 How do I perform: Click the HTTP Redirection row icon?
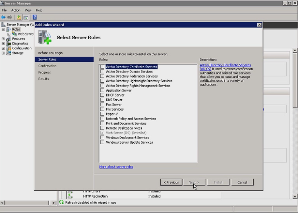(70, 196)
